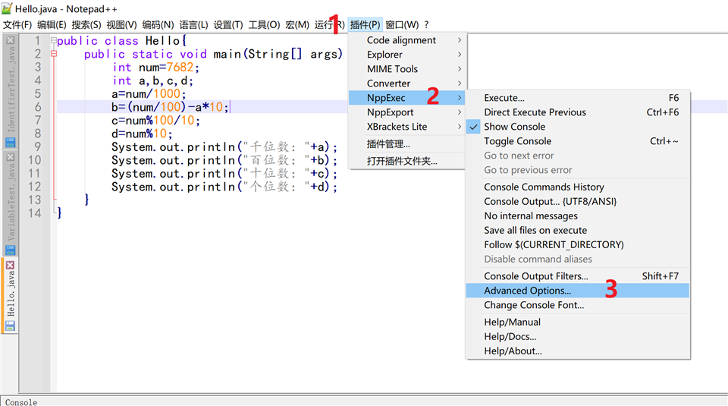This screenshot has height=406, width=728.
Task: Toggle Save all files on execute
Action: [x=578, y=231]
